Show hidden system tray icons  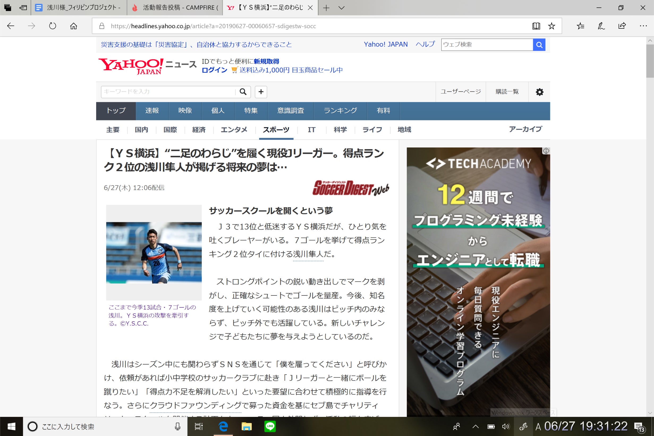(x=475, y=426)
